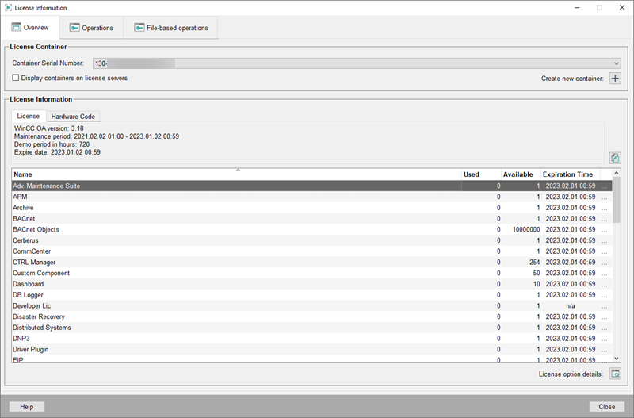Open ellipsis details for Archive row
This screenshot has width=634, height=418.
pos(604,208)
